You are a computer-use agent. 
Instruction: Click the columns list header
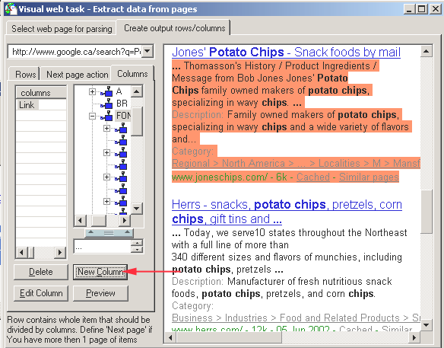pyautogui.click(x=41, y=93)
